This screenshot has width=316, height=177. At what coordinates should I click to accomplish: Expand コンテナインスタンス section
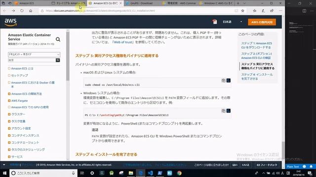pyautogui.click(x=9, y=136)
